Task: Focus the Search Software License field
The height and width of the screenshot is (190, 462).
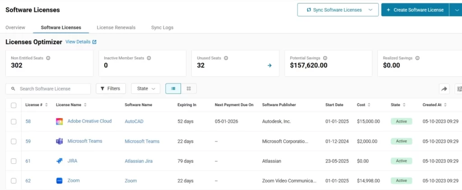Action: pyautogui.click(x=48, y=89)
